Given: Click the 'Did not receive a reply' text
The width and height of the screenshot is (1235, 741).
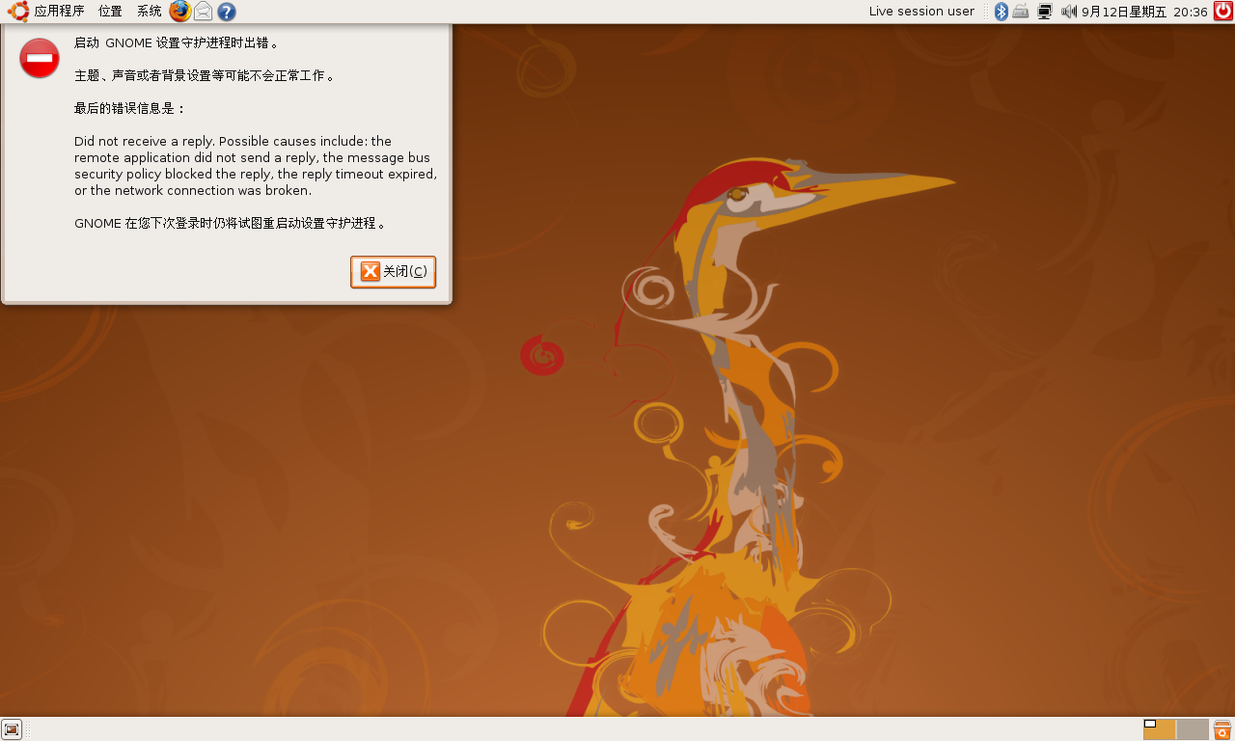Looking at the screenshot, I should 256,166.
